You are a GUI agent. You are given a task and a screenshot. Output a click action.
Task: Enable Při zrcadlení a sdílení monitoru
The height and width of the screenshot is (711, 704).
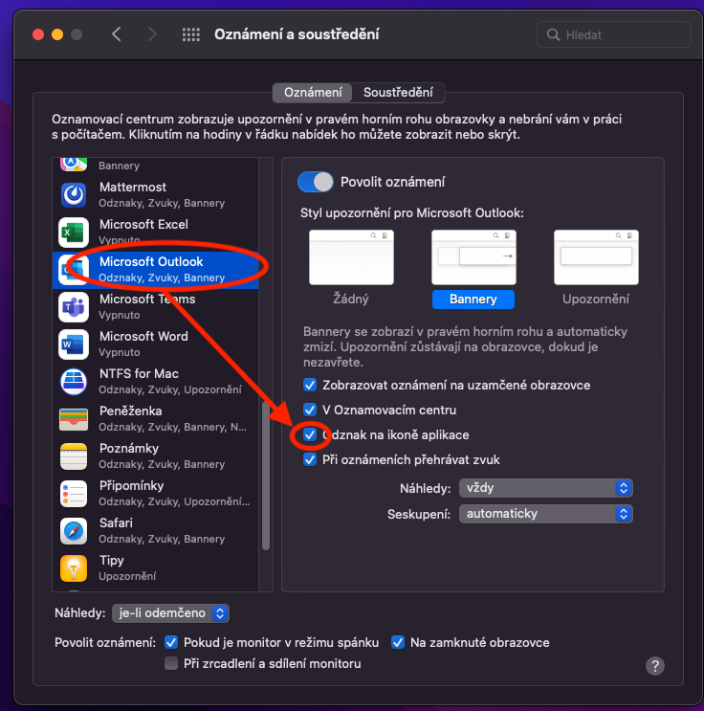click(x=171, y=663)
